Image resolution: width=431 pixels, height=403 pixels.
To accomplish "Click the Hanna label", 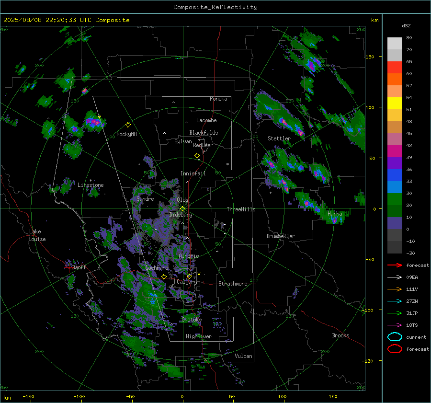I will (x=335, y=214).
